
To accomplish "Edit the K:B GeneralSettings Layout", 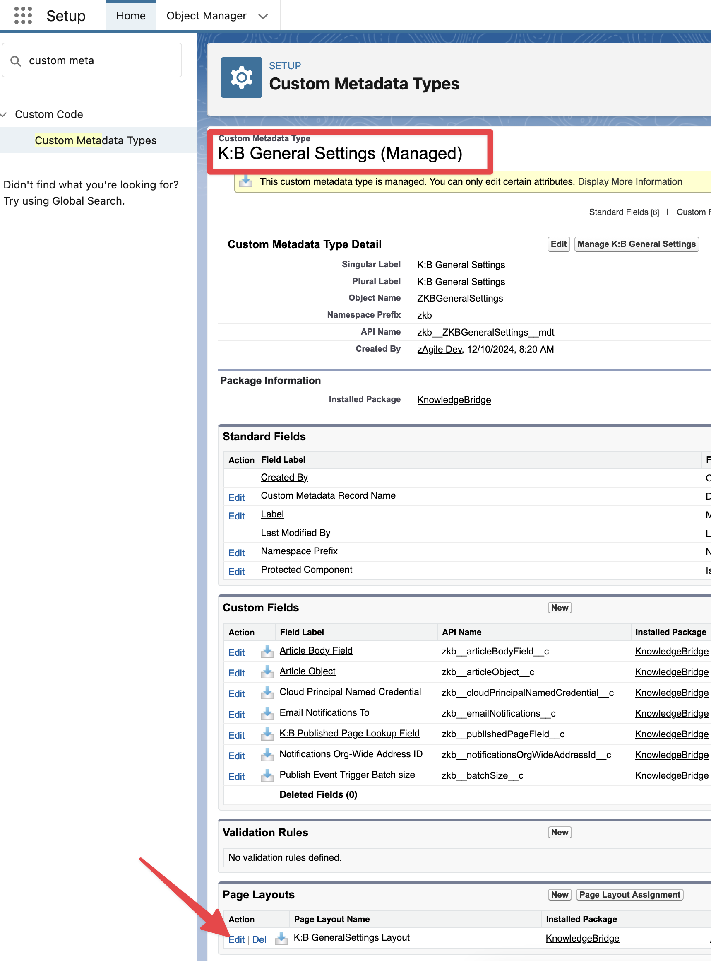I will click(x=236, y=939).
